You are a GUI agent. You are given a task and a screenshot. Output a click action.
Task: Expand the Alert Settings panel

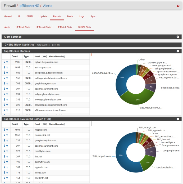(x=178, y=37)
